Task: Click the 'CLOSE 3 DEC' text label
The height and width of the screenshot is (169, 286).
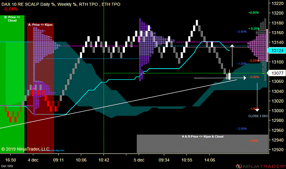Action: click(258, 116)
